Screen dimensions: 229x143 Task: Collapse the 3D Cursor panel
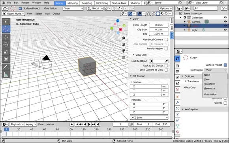tap(131, 76)
